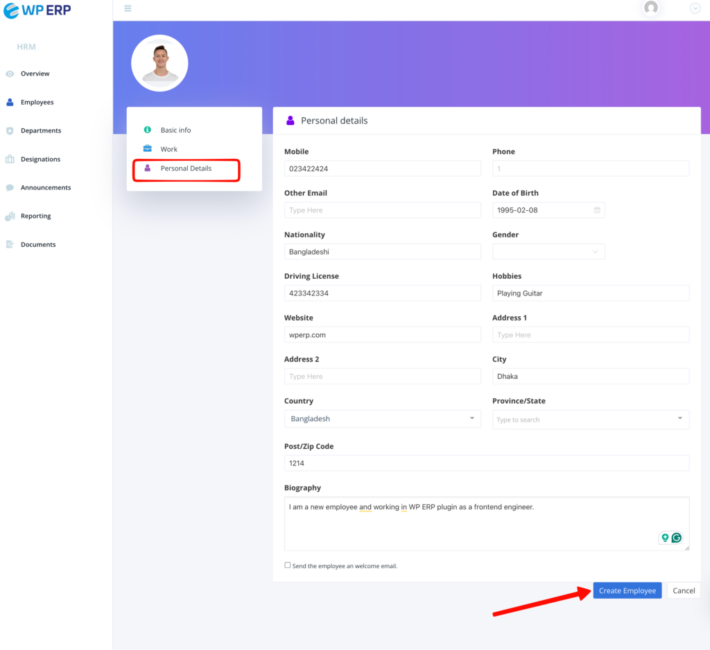Click into the Other Email field
This screenshot has height=650, width=710.
point(382,210)
